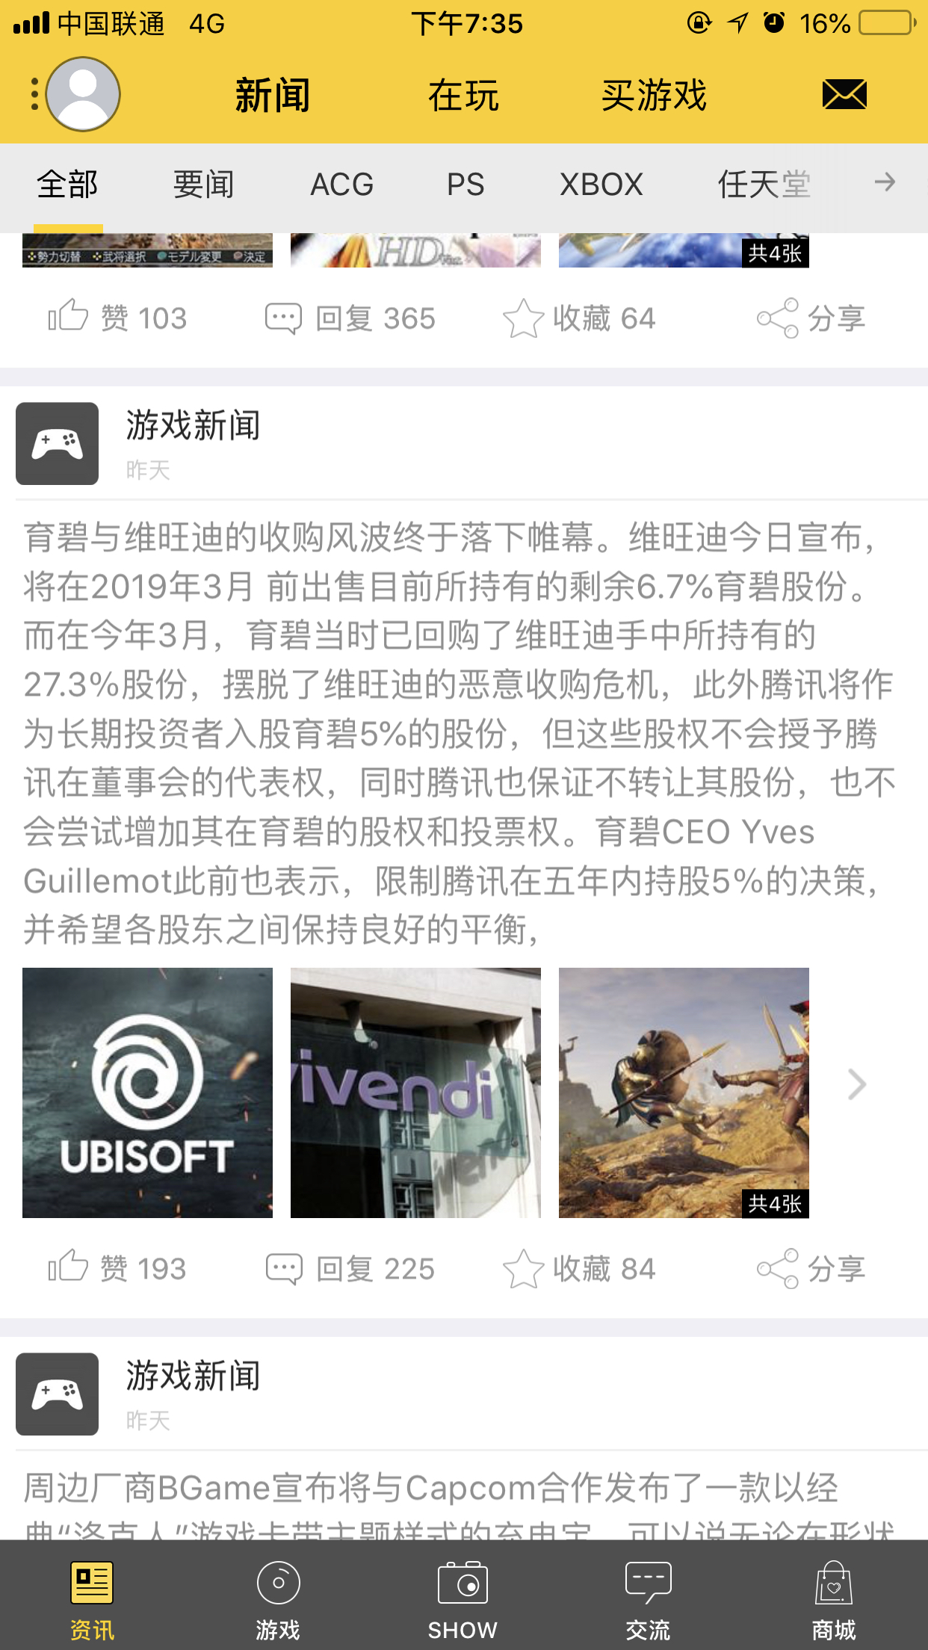Favorite the post with 64 saves

579,318
